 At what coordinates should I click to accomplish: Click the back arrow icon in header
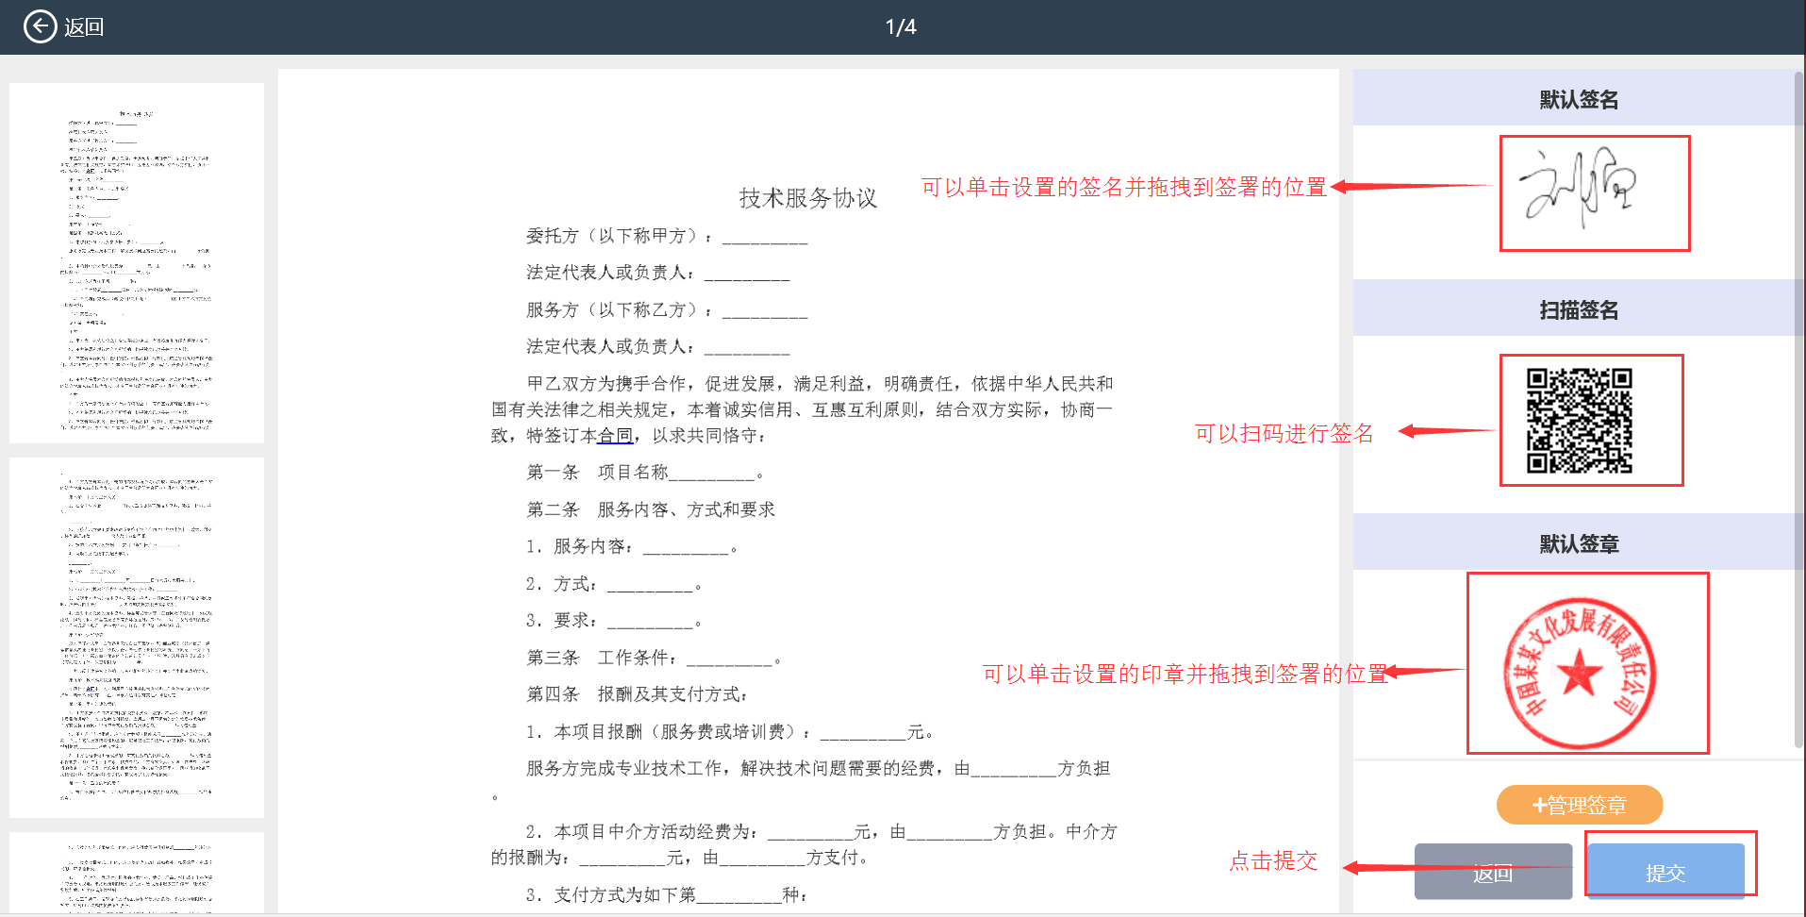pyautogui.click(x=40, y=26)
